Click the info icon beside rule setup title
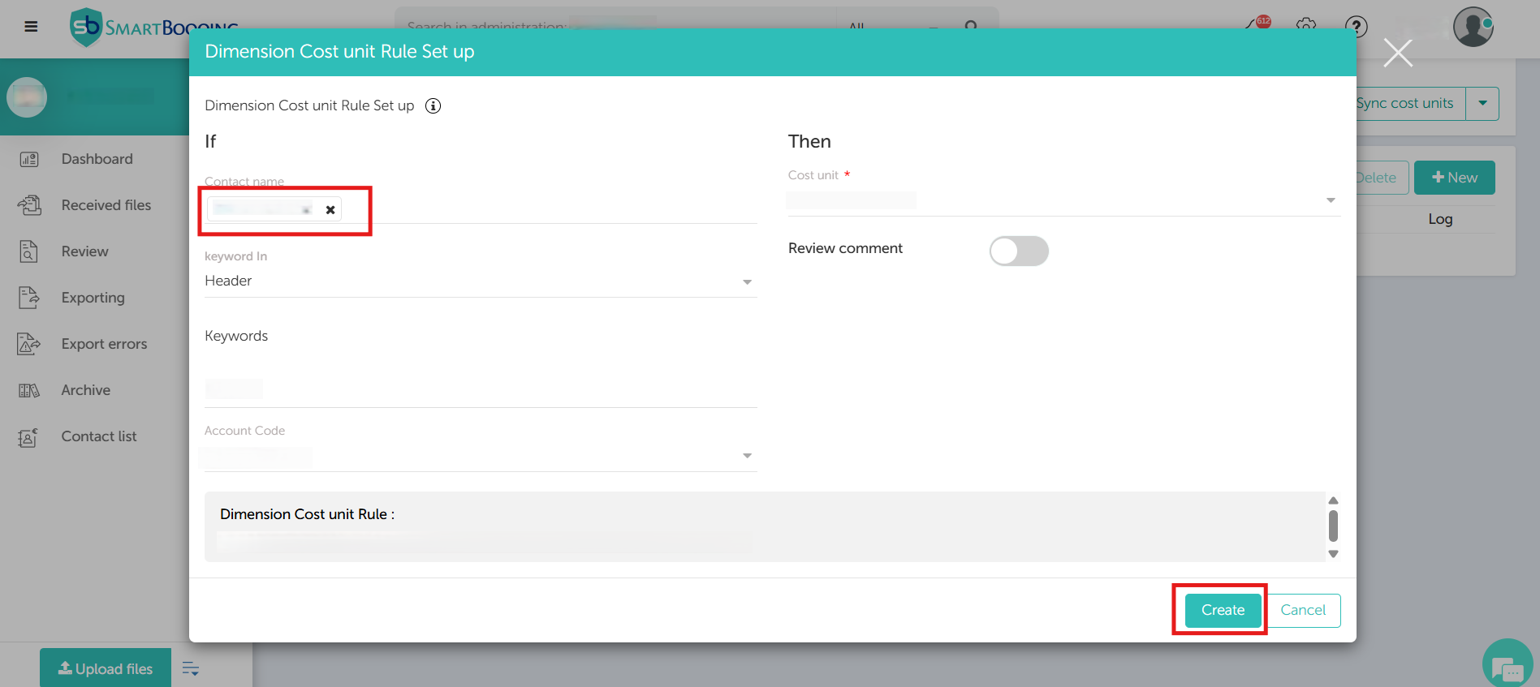Image resolution: width=1540 pixels, height=687 pixels. (x=434, y=106)
